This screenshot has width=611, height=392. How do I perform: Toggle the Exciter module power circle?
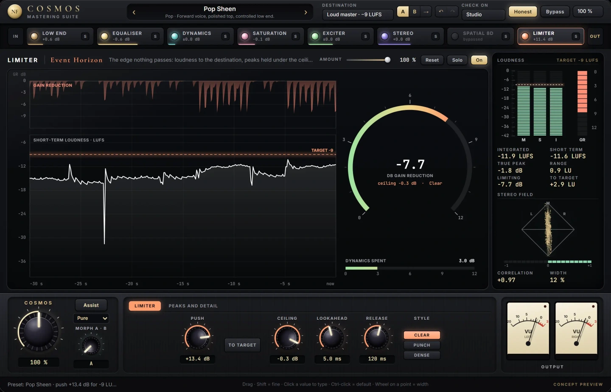315,37
